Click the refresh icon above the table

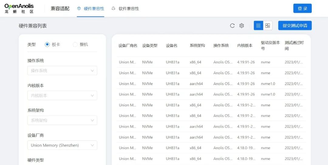coord(232,26)
